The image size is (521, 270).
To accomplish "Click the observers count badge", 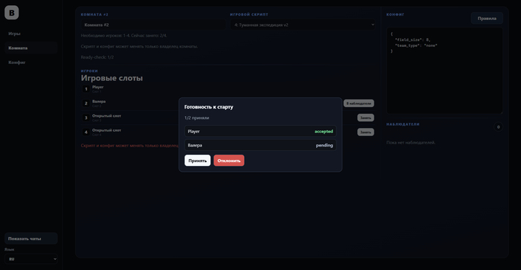I will (x=498, y=127).
